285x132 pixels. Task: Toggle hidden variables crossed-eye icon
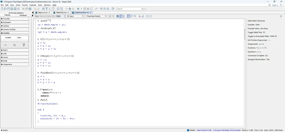pos(15,45)
